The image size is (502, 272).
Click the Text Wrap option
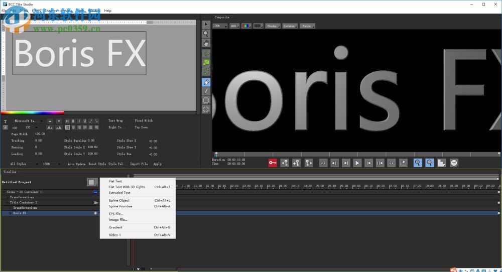tap(115, 121)
